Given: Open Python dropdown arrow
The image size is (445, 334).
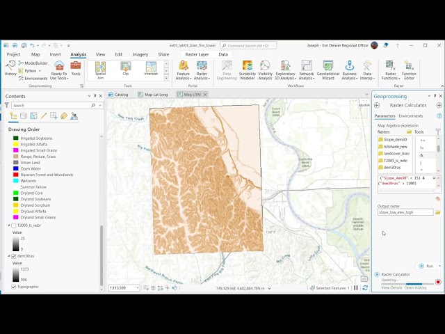Looking at the screenshot, I should pos(40,71).
